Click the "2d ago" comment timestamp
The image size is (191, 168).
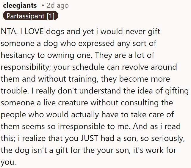tap(58, 5)
